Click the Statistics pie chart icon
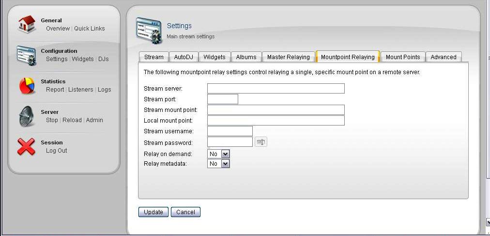 27,86
